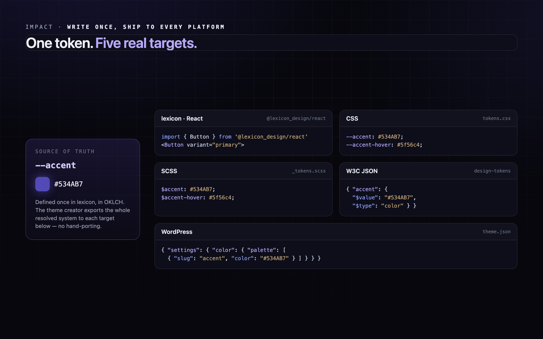Click the import Button code line

point(235,137)
